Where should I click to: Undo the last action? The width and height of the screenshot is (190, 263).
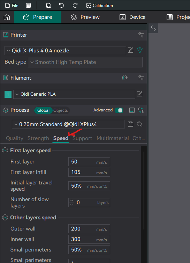[61, 6]
